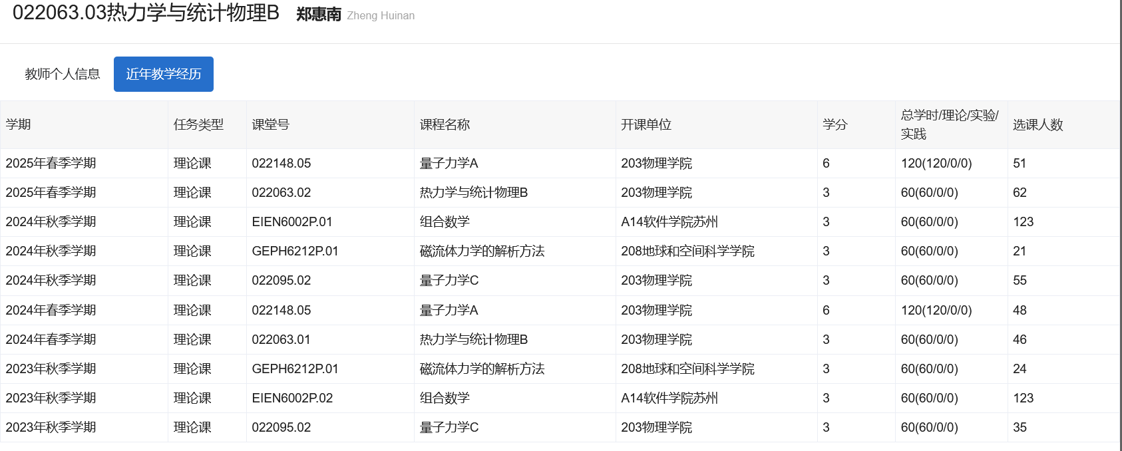Click the enrollment count 46 cell

[1020, 340]
